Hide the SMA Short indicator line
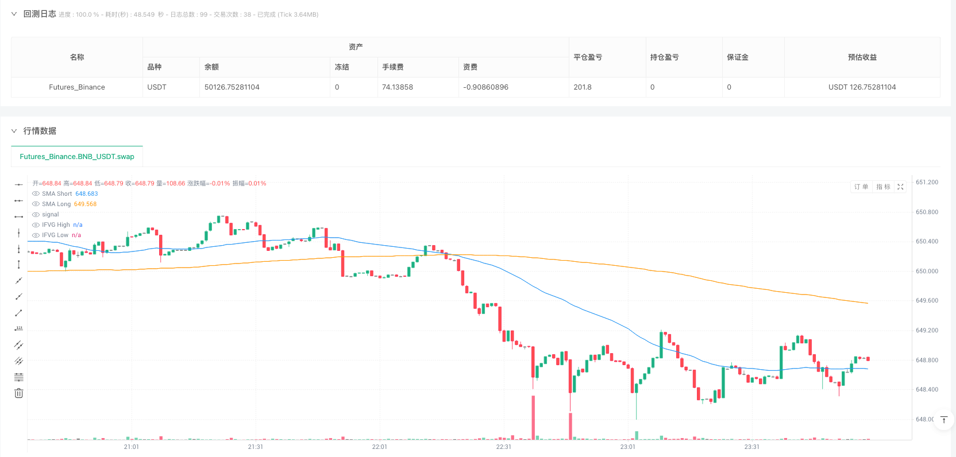Screen dimensions: 956x457 tap(36, 194)
